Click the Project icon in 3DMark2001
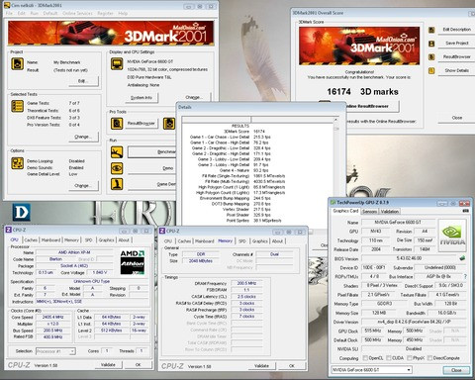 tap(18, 63)
